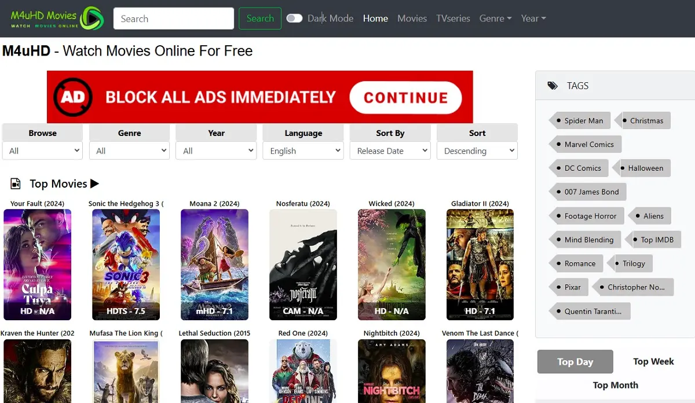695x403 pixels.
Task: Select the Romance tag
Action: click(576, 263)
